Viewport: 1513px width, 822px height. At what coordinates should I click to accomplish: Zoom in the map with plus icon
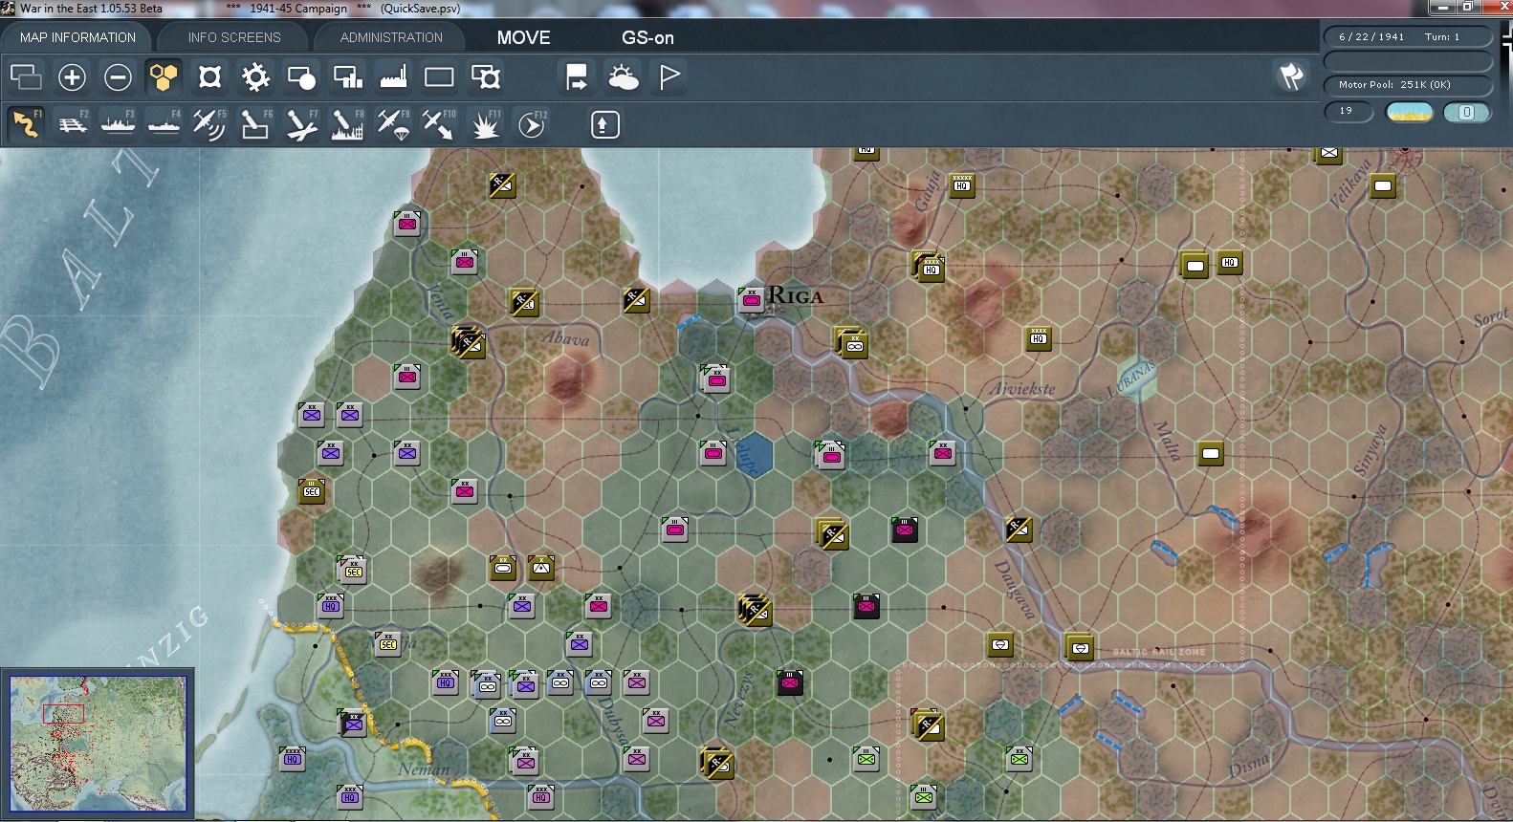pyautogui.click(x=72, y=76)
